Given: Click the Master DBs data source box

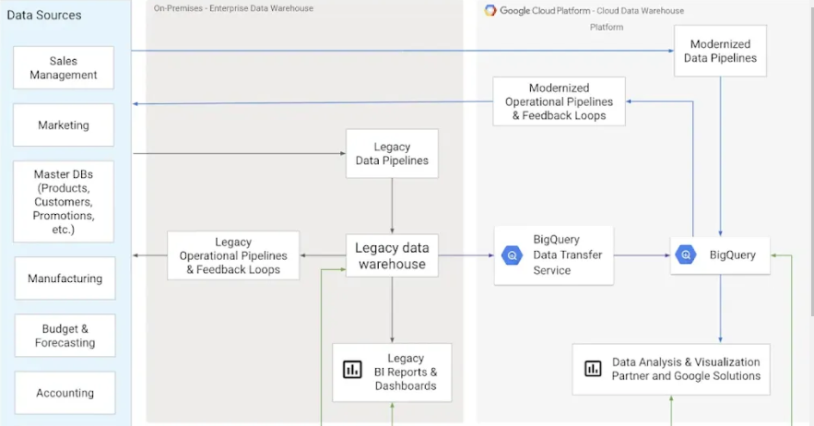Looking at the screenshot, I should 64,201.
